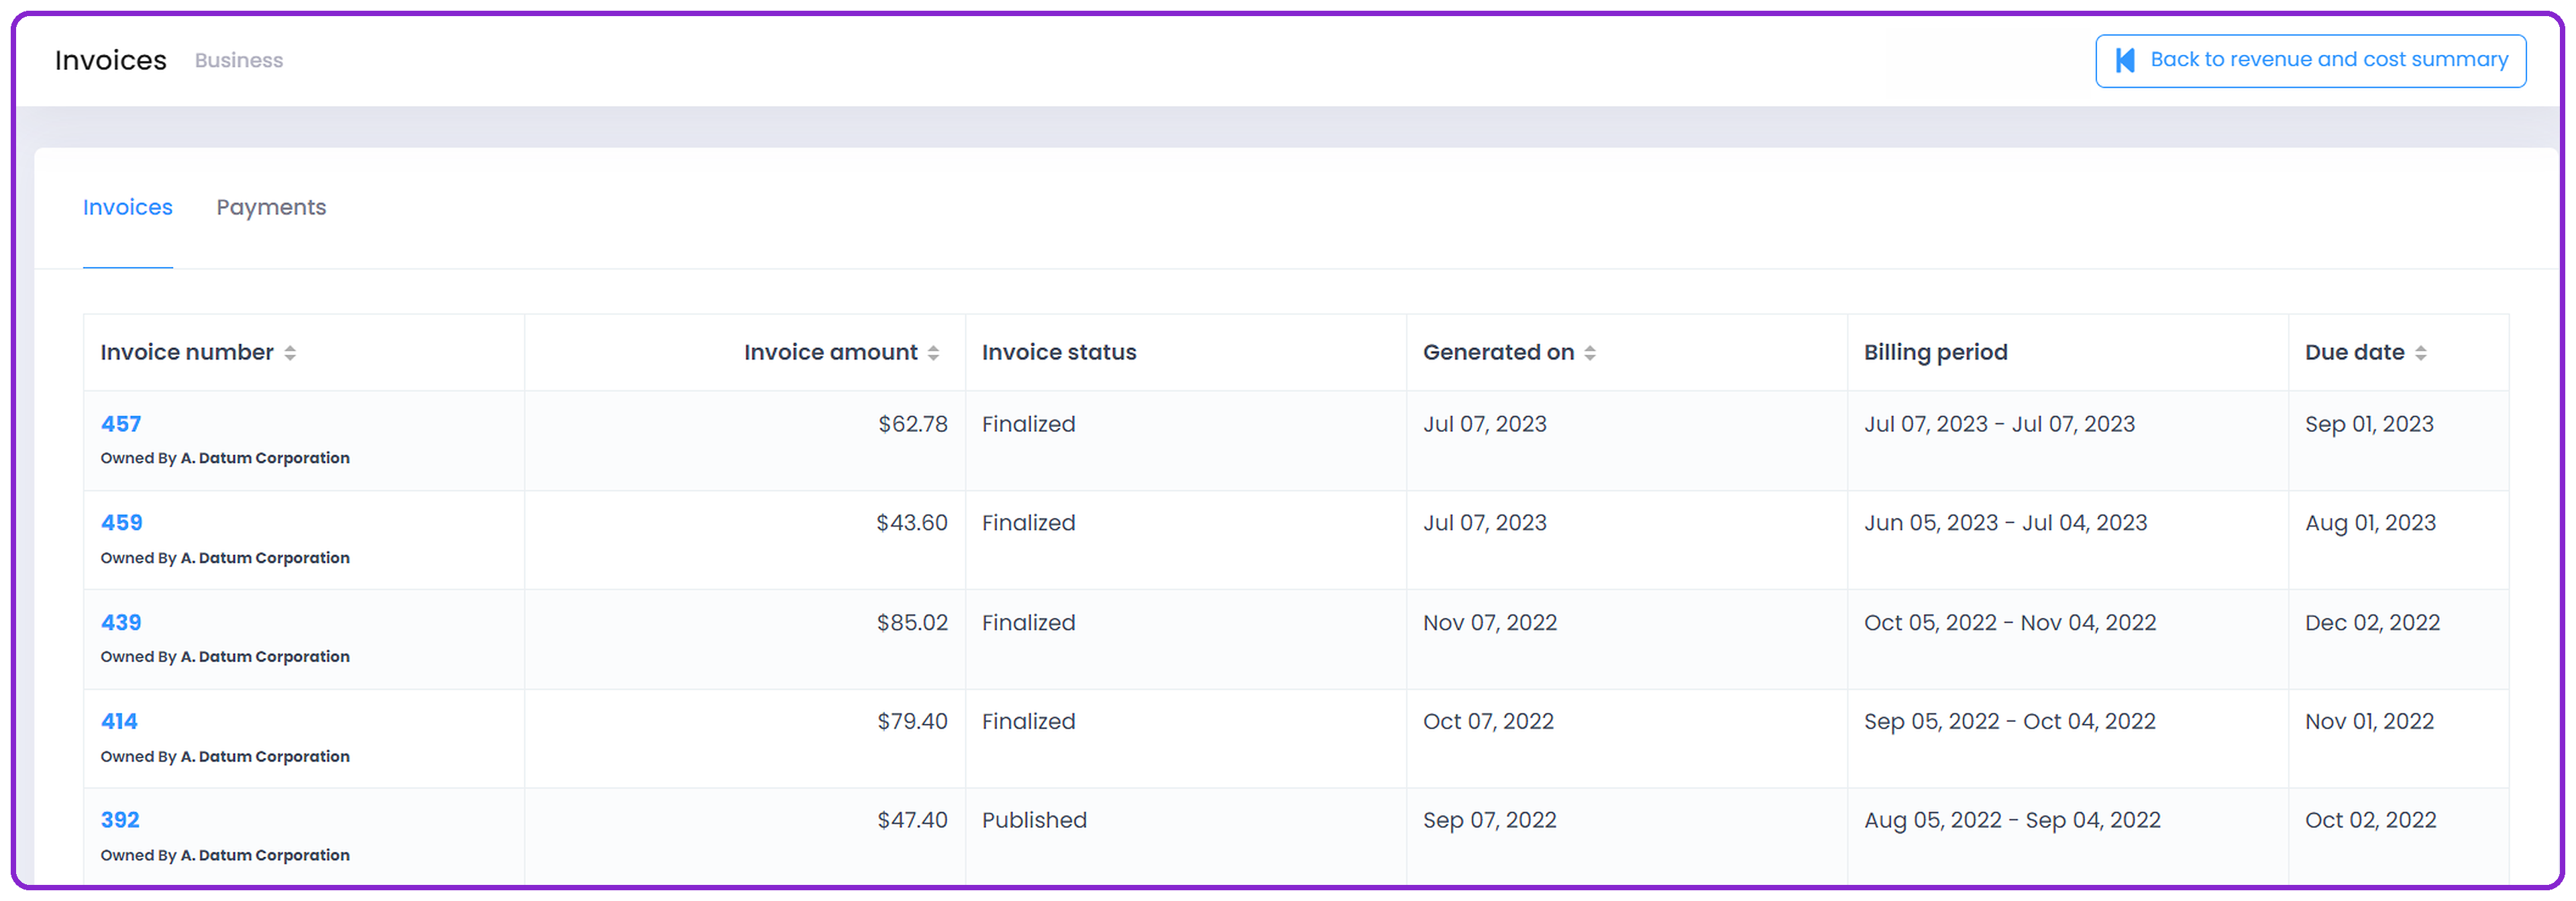
Task: Click the Nov 07, 2022 generated date
Action: [1490, 623]
